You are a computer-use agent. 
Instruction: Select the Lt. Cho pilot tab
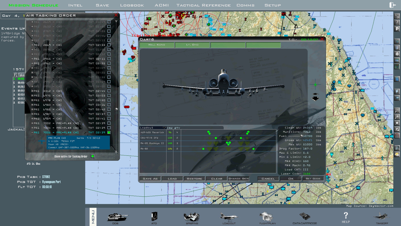click(x=192, y=45)
